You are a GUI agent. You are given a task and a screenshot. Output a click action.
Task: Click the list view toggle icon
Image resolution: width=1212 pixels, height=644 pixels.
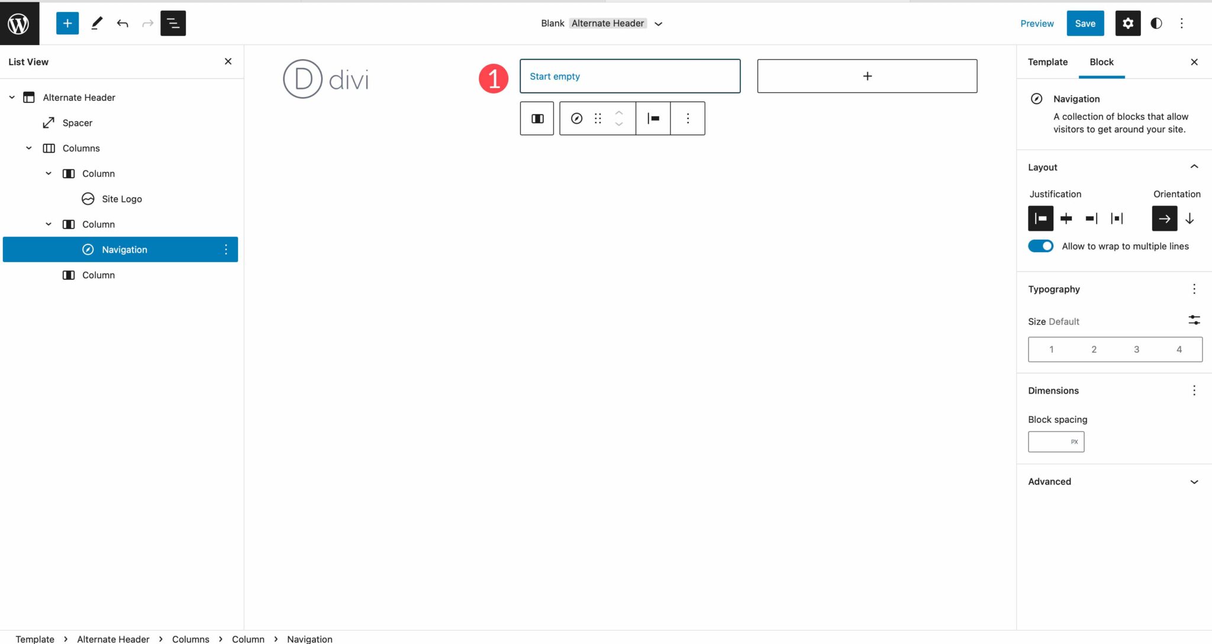[x=173, y=23]
